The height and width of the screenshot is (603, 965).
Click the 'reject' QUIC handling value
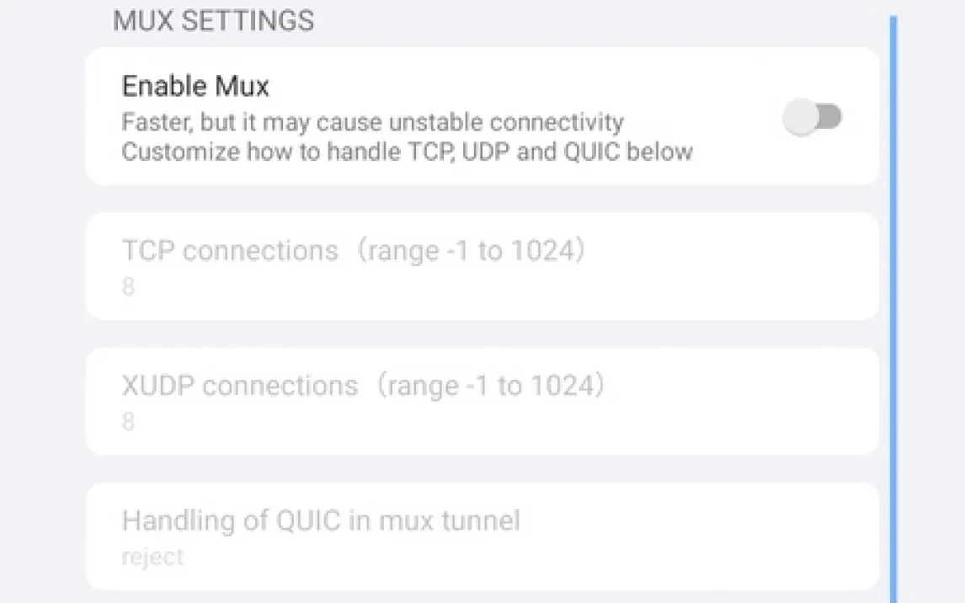[x=152, y=557]
